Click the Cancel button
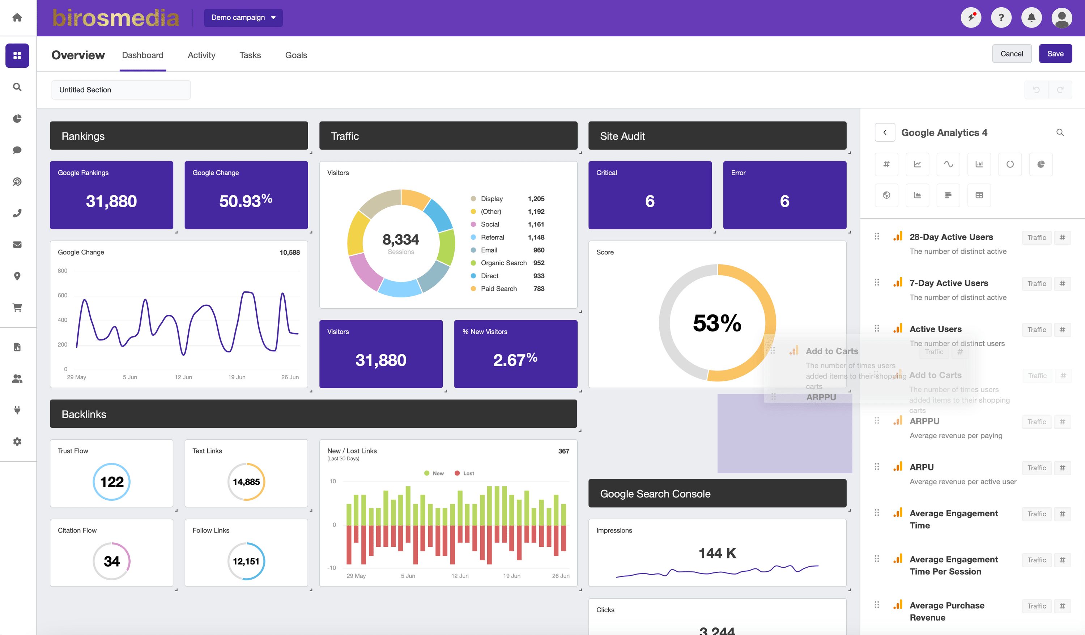 [1011, 54]
